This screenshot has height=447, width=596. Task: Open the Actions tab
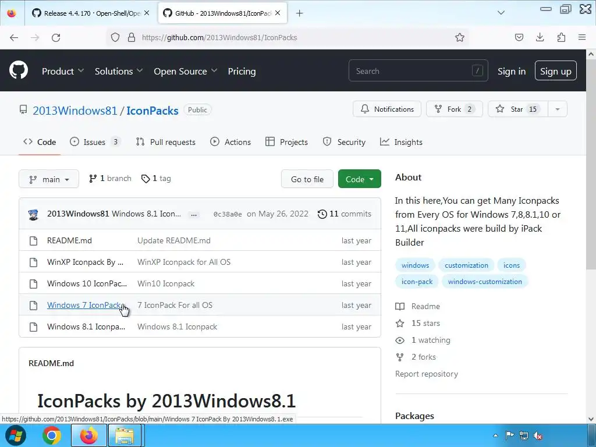tap(230, 142)
